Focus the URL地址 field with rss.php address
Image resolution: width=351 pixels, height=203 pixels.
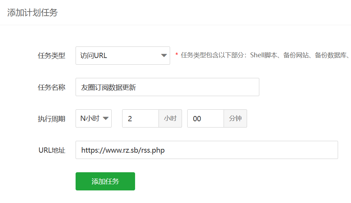(206, 150)
